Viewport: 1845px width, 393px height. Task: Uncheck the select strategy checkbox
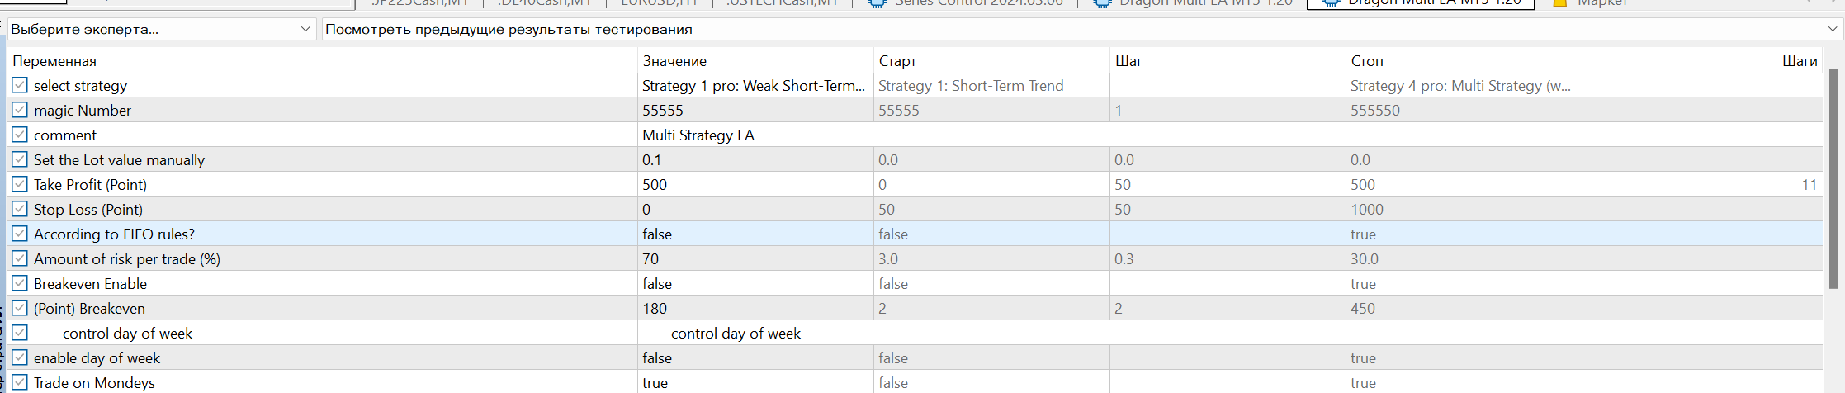pyautogui.click(x=20, y=85)
